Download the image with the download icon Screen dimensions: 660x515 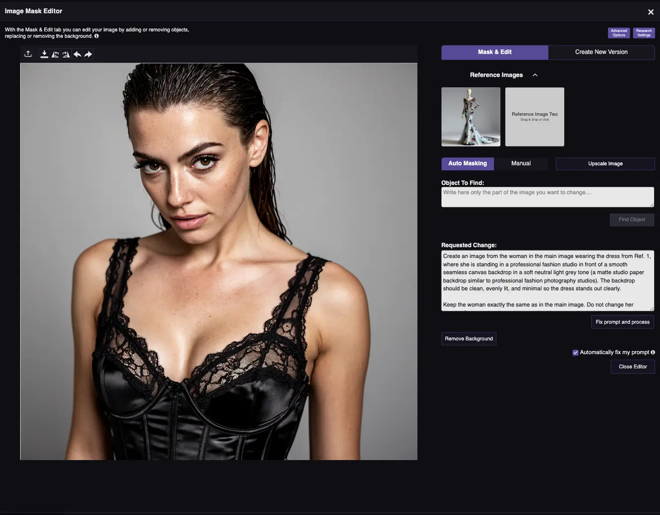(x=44, y=54)
